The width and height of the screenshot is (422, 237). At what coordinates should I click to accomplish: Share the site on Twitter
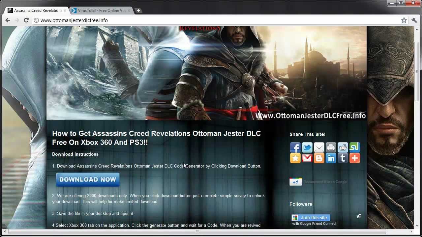[307, 147]
